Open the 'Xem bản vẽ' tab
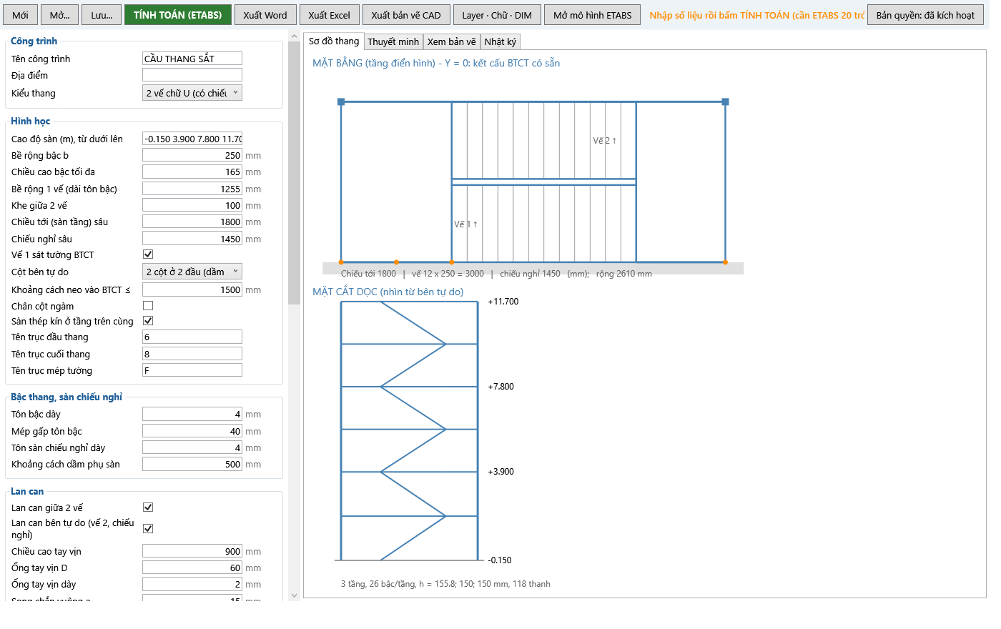Viewport: 1001px width, 629px height. [451, 42]
